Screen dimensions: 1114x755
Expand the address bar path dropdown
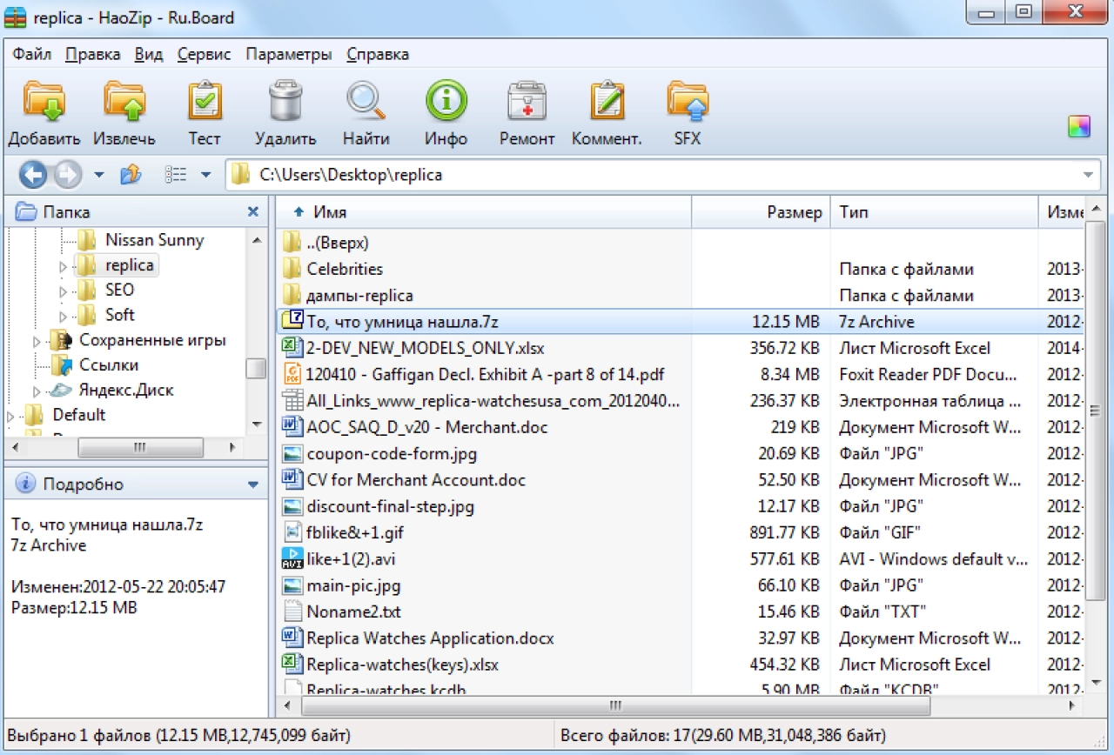1088,175
